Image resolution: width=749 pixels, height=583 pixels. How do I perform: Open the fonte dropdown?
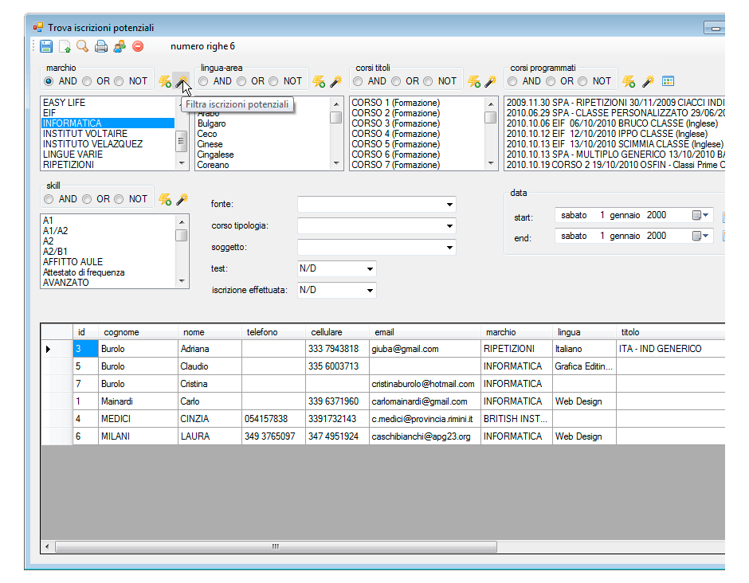(x=449, y=205)
